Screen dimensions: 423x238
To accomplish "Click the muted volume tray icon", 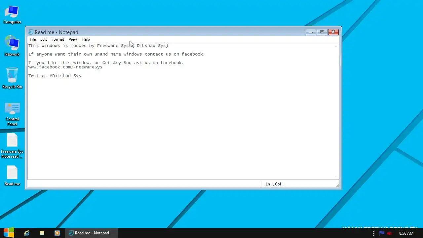I will (x=390, y=233).
